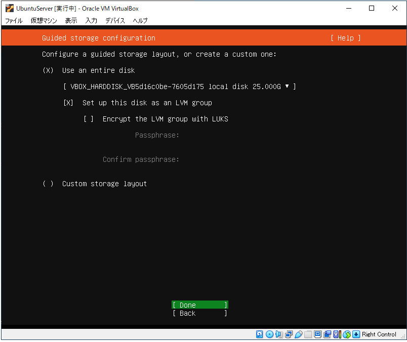This screenshot has height=342, width=407.
Task: Open the USB devices status icon
Action: (x=298, y=334)
